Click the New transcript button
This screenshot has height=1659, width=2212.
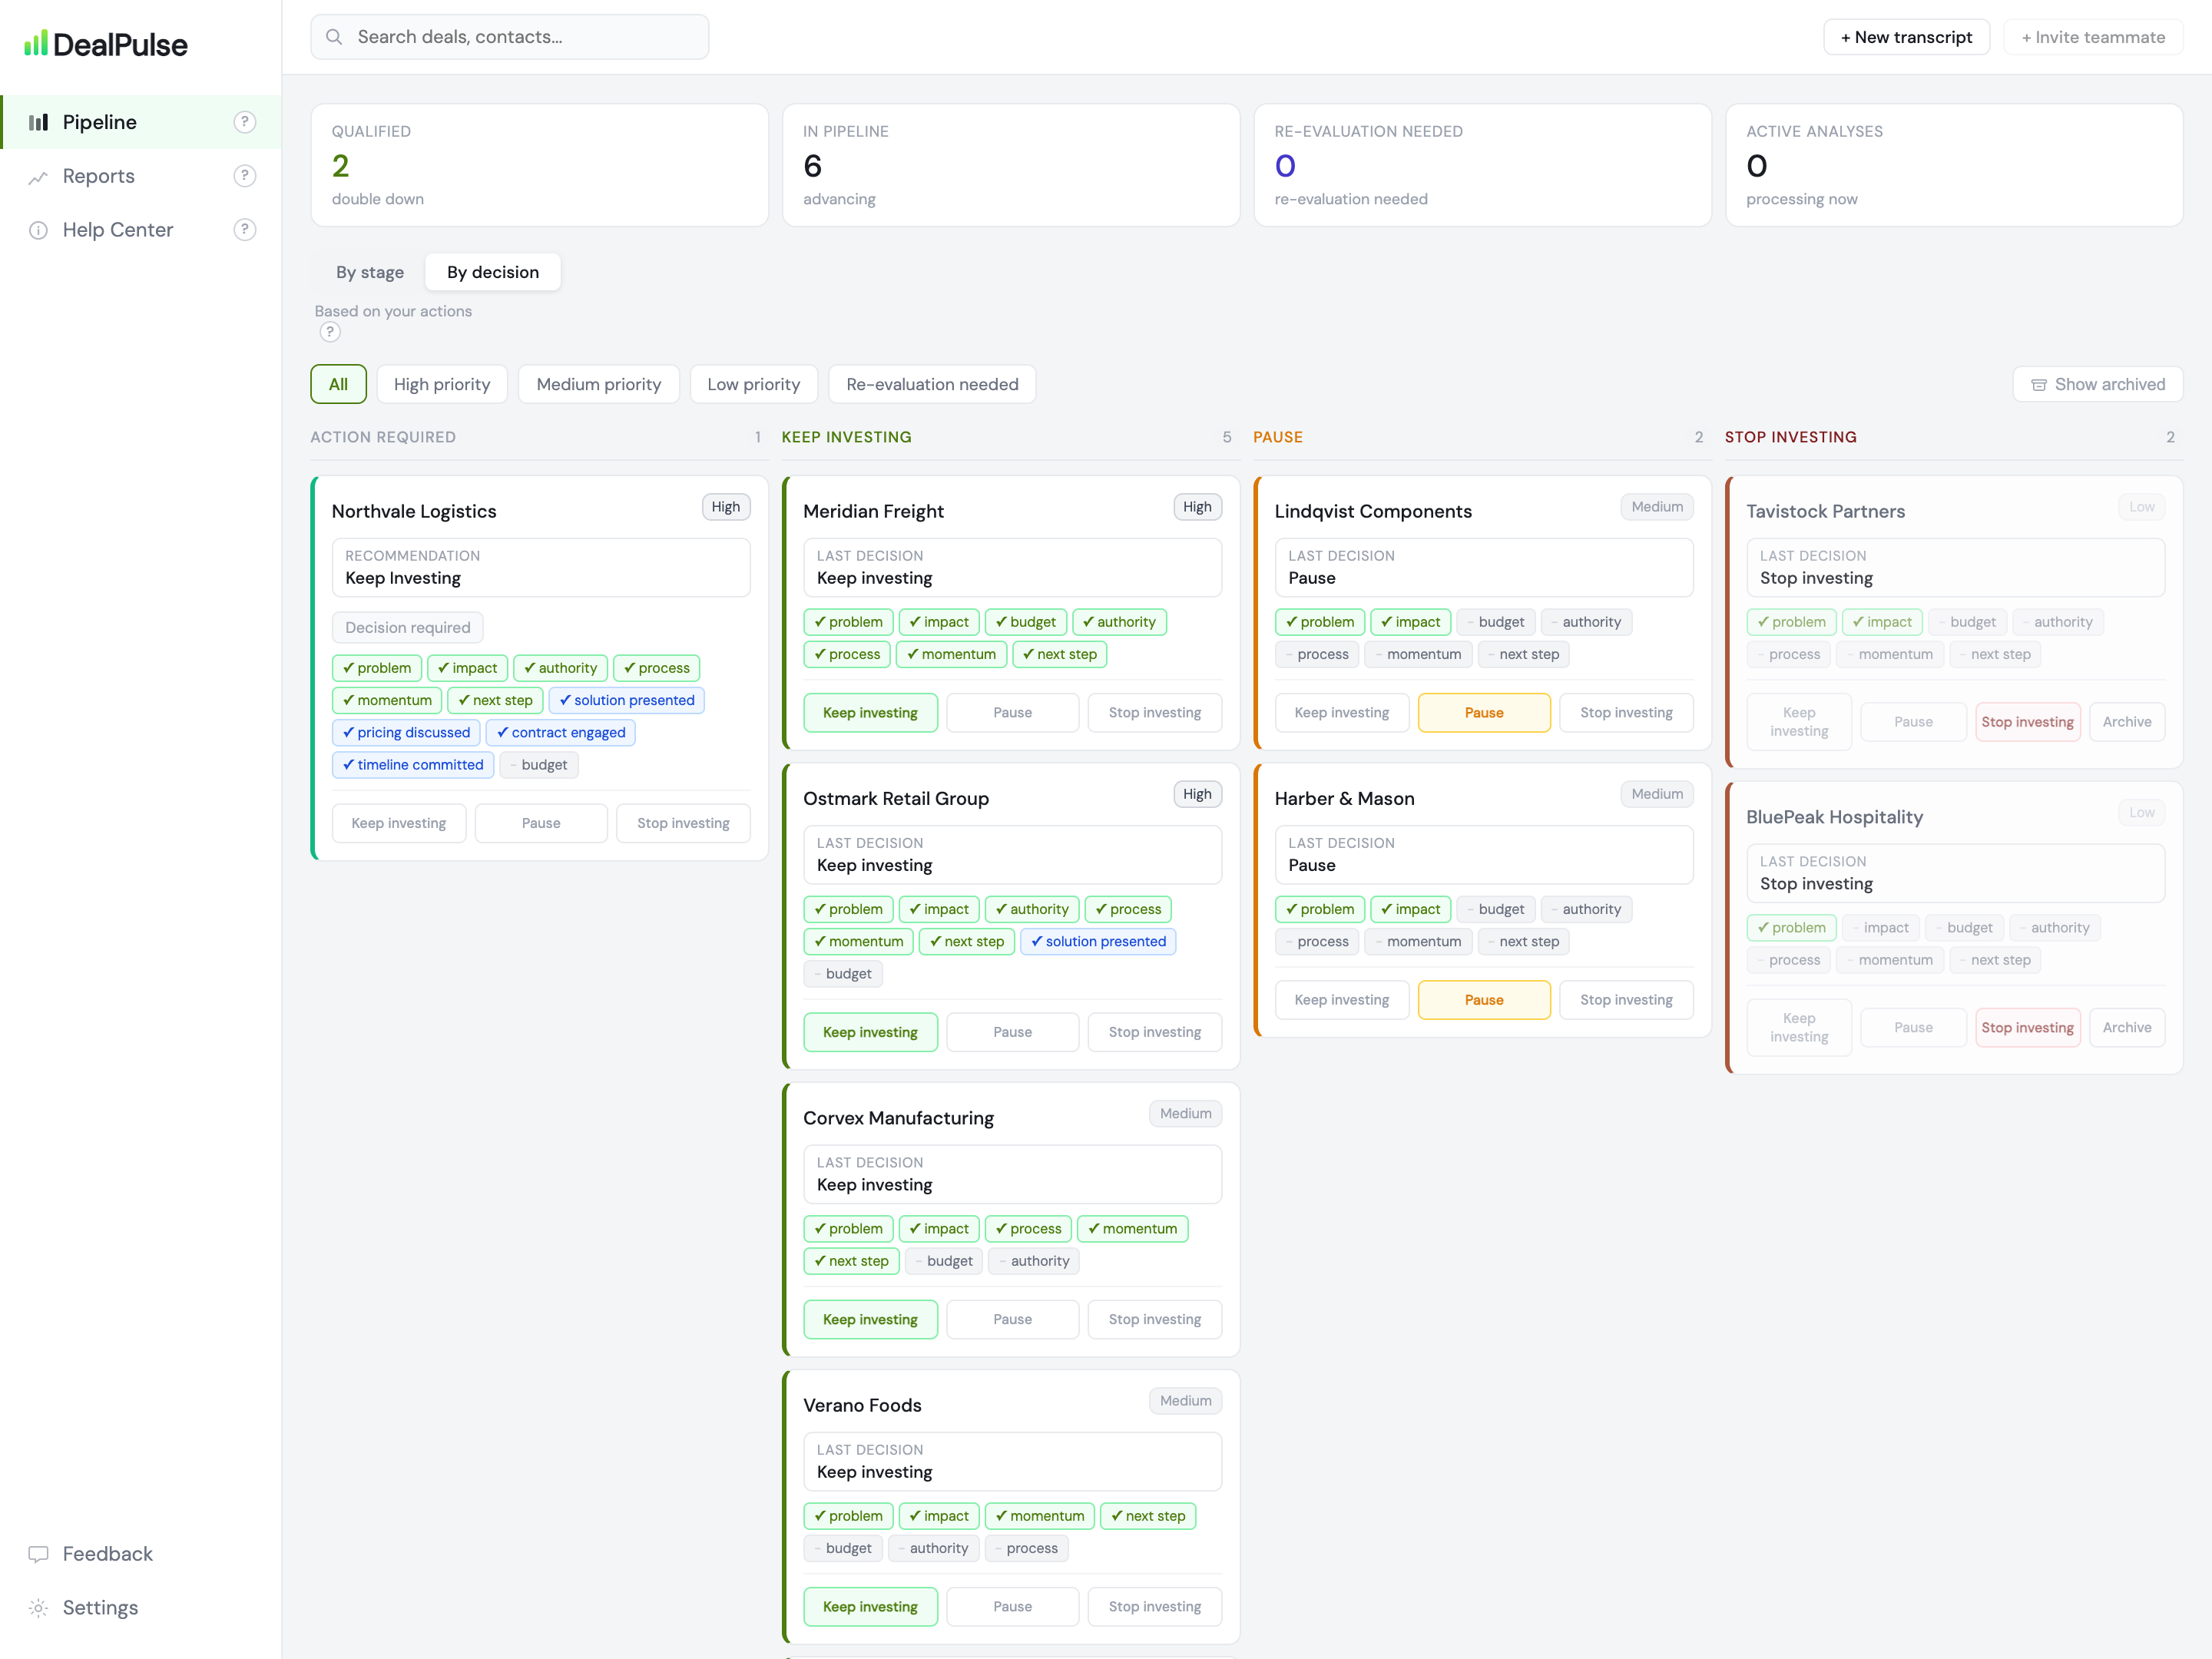click(x=1906, y=37)
